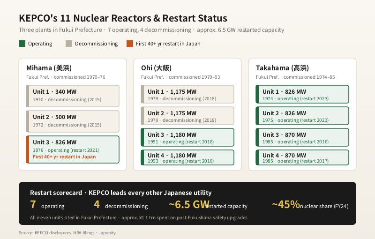Click the 'Decommissioning' legend label
This screenshot has width=375, height=239.
click(x=97, y=44)
